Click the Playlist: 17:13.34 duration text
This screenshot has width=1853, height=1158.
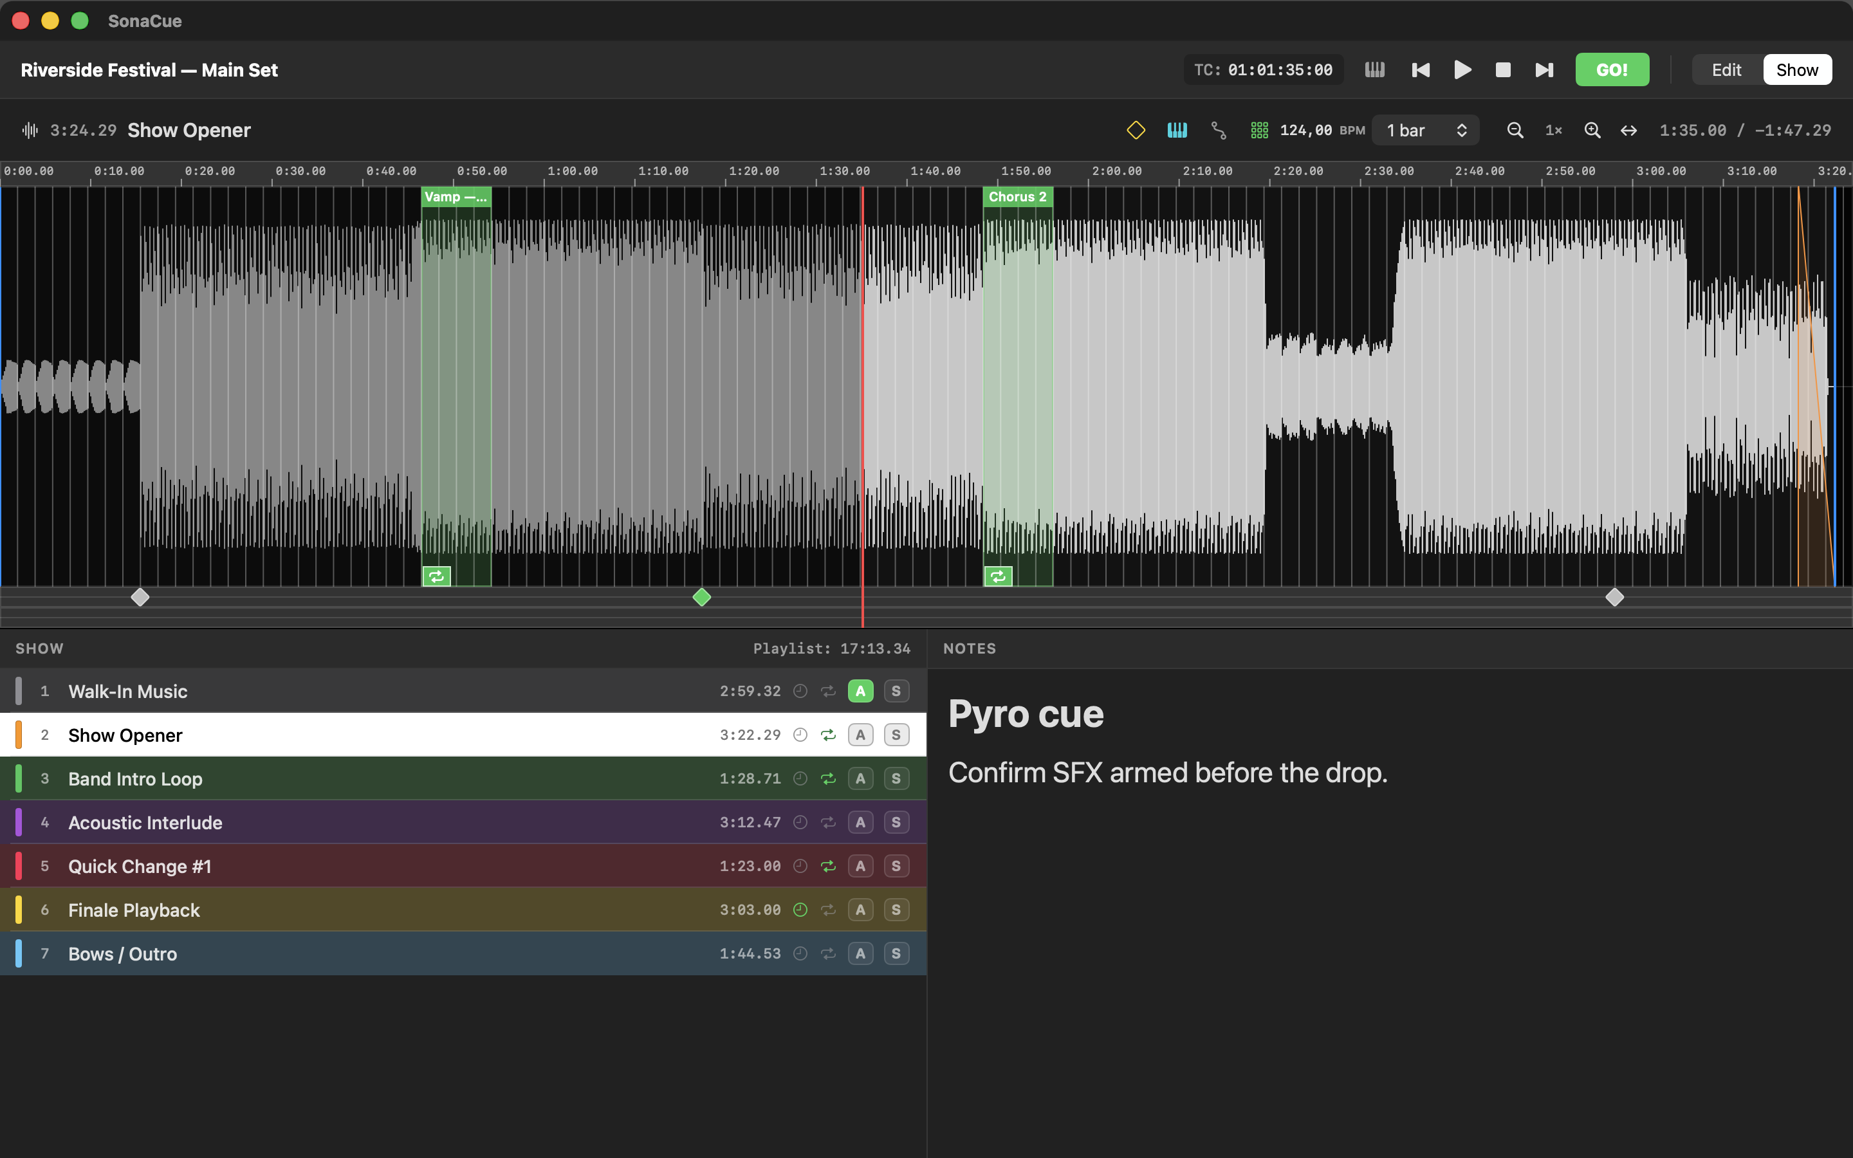(x=831, y=648)
